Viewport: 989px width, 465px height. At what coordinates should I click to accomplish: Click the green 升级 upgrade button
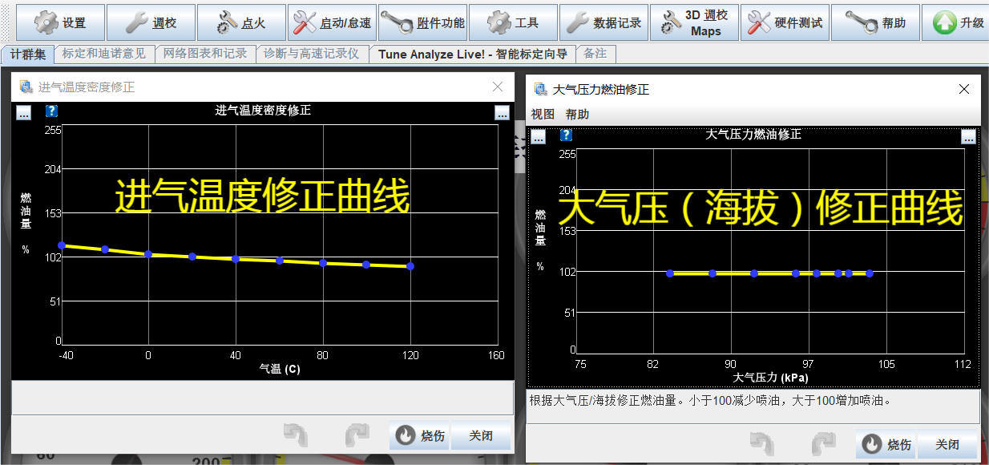tap(955, 22)
